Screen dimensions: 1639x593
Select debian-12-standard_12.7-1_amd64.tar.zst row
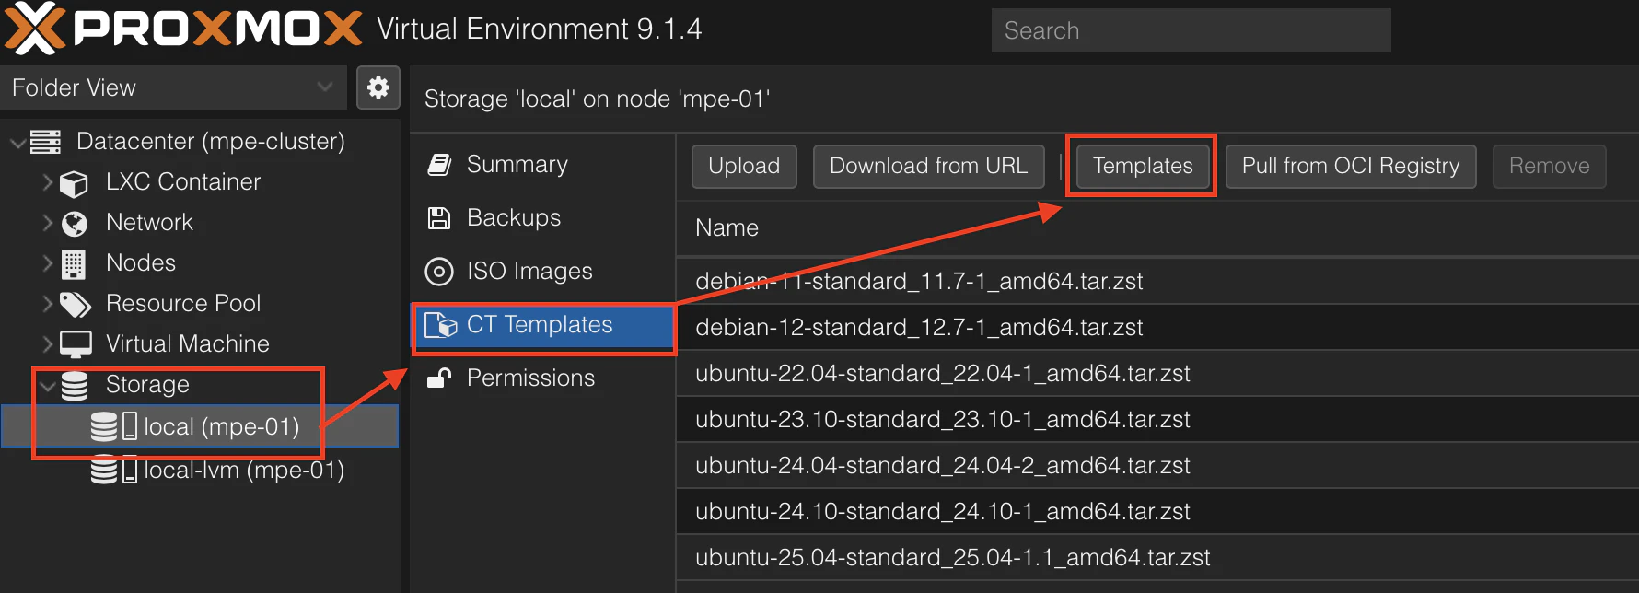1157,327
